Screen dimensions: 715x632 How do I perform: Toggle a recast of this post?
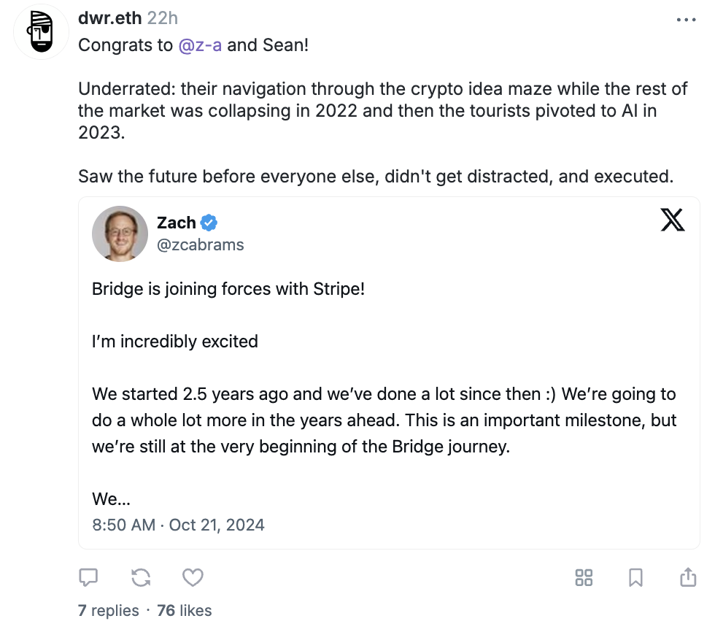140,577
